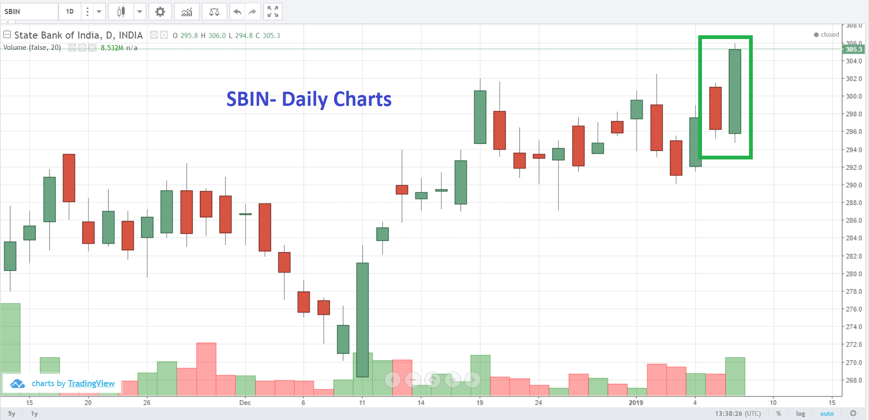Toggle fullscreen mode
869x420 pixels.
pyautogui.click(x=273, y=12)
